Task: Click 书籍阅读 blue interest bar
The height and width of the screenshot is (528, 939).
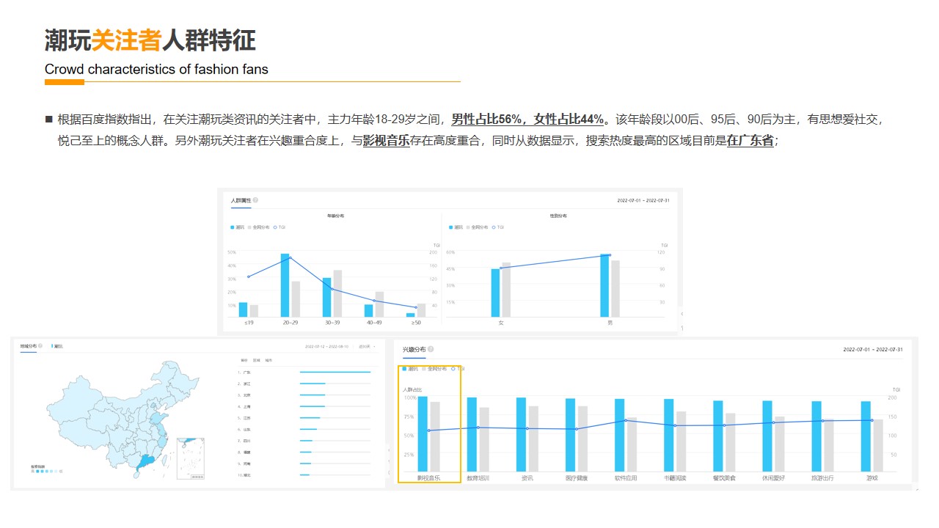Action: tap(668, 436)
